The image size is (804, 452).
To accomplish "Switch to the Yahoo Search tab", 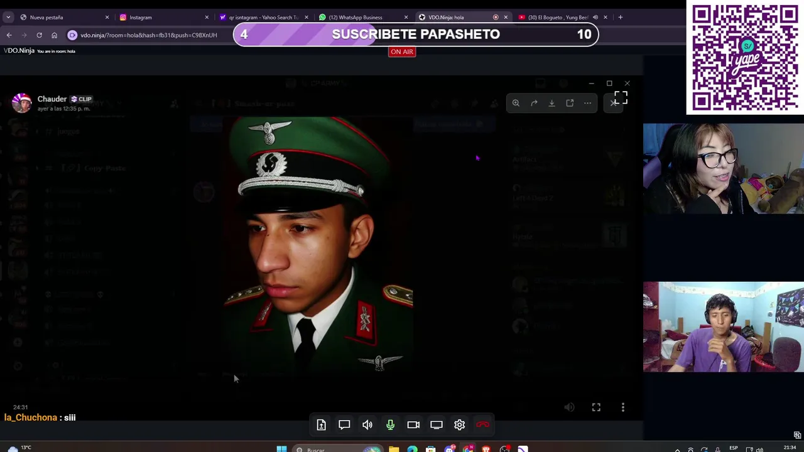I will [263, 18].
